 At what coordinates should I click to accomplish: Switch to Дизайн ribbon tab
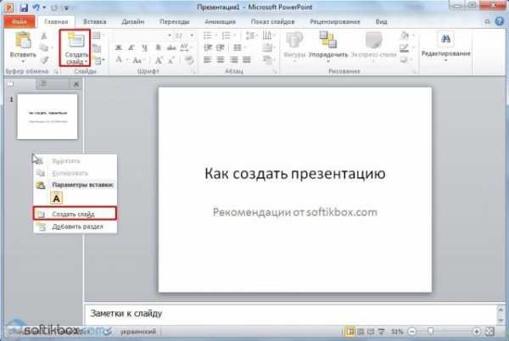click(x=133, y=22)
